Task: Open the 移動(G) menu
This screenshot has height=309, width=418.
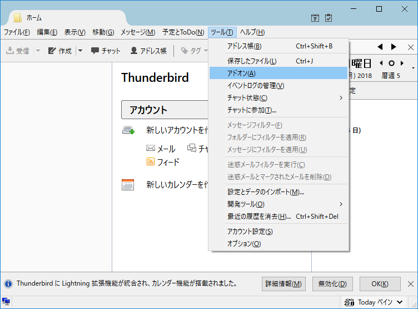Action: 103,32
